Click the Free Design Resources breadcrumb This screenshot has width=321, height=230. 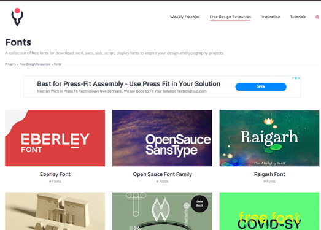click(35, 64)
